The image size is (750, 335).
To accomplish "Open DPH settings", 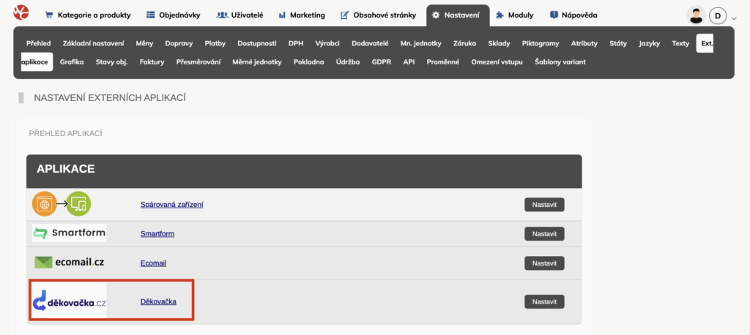I will point(296,43).
